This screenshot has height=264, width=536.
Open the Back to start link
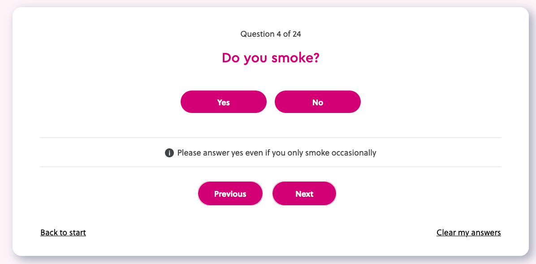coord(63,233)
